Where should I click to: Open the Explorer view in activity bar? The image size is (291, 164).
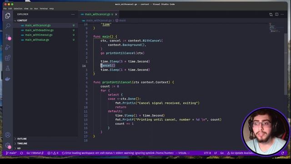point(8,15)
